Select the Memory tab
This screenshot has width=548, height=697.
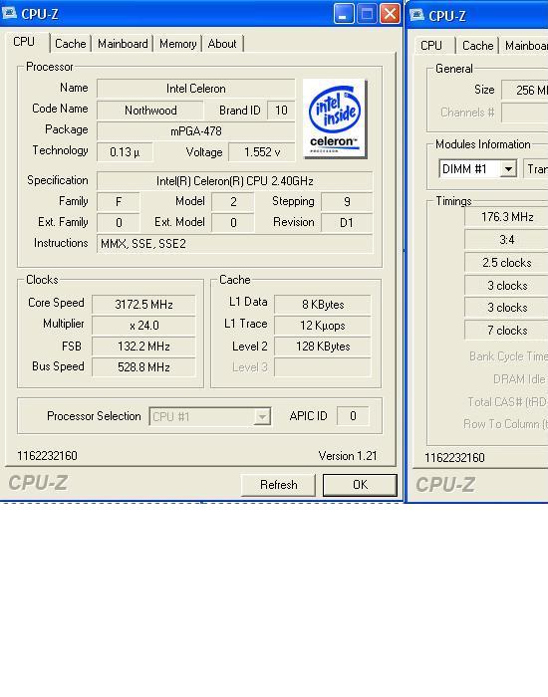[178, 44]
